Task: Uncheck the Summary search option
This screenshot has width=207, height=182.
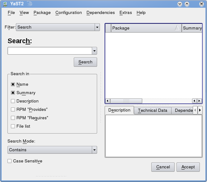Action: tap(13, 93)
